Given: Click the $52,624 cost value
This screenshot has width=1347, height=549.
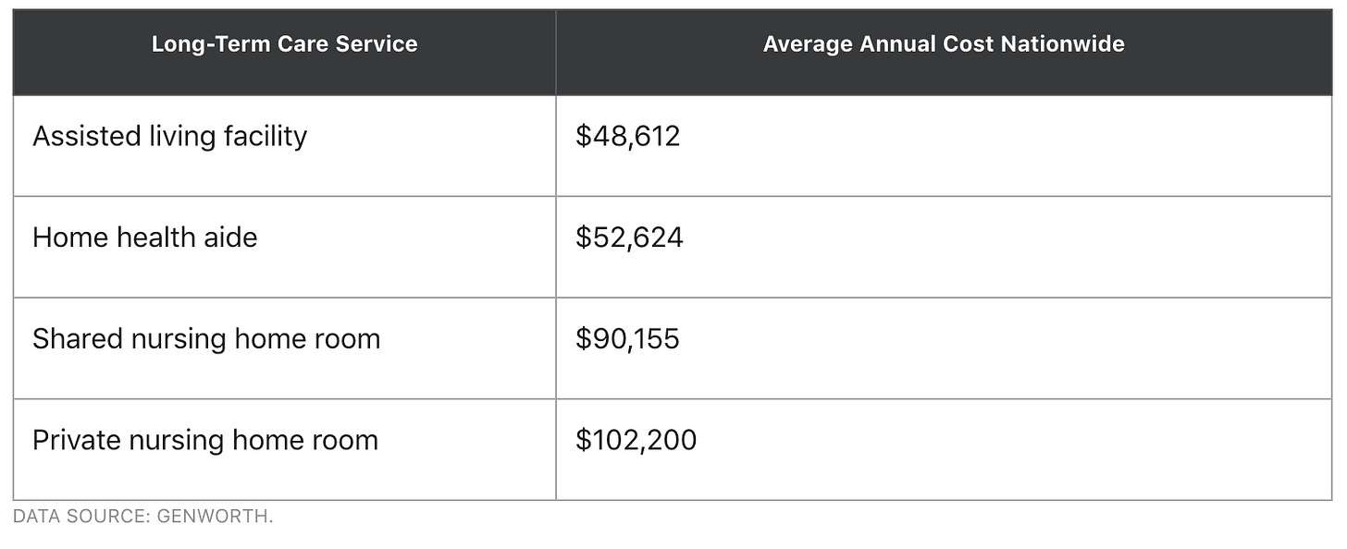Looking at the screenshot, I should click(629, 238).
